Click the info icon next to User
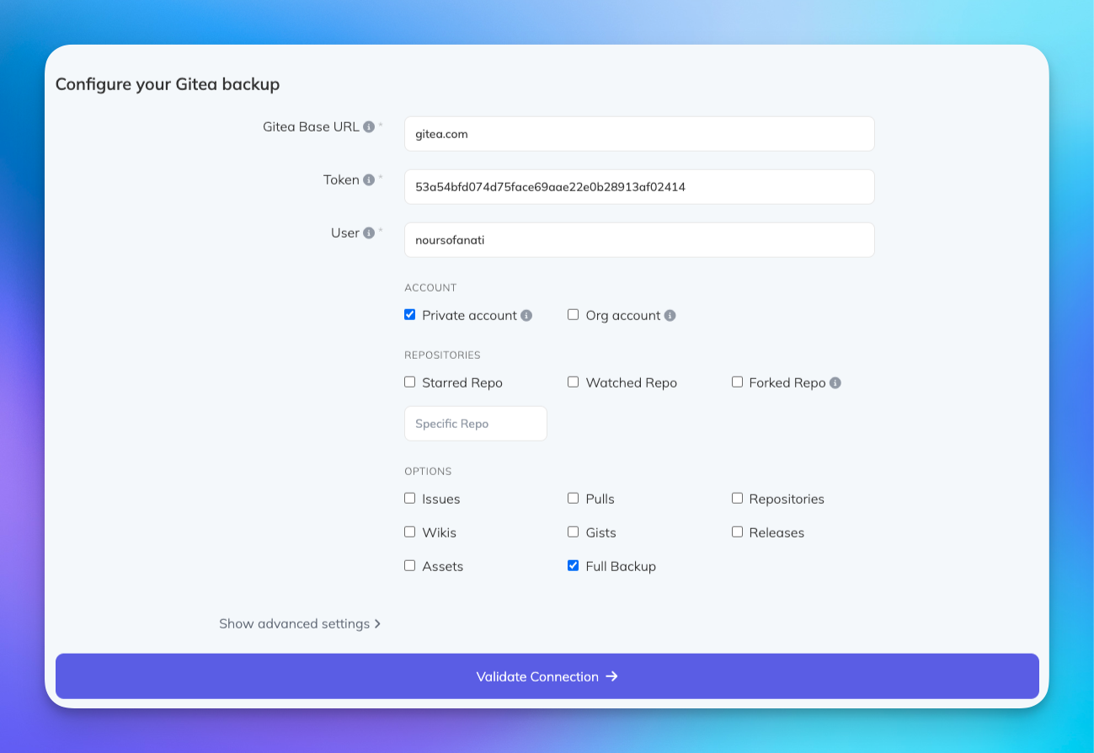This screenshot has width=1094, height=753. click(x=368, y=232)
